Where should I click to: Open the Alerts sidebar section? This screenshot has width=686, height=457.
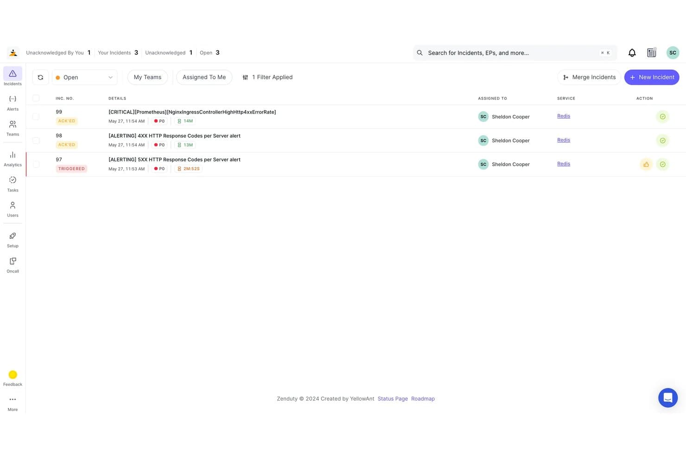tap(13, 102)
